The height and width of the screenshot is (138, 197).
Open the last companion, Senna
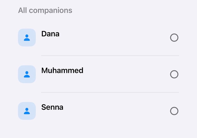click(x=52, y=107)
